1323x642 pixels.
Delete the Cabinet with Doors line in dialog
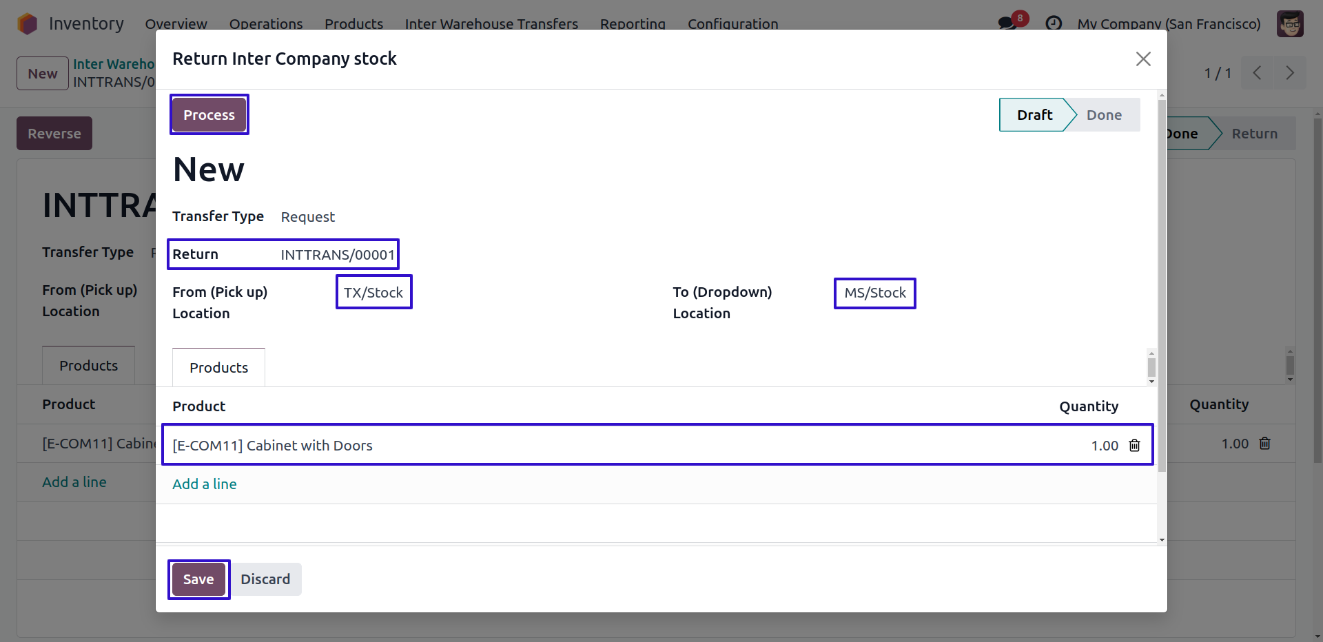click(x=1134, y=446)
